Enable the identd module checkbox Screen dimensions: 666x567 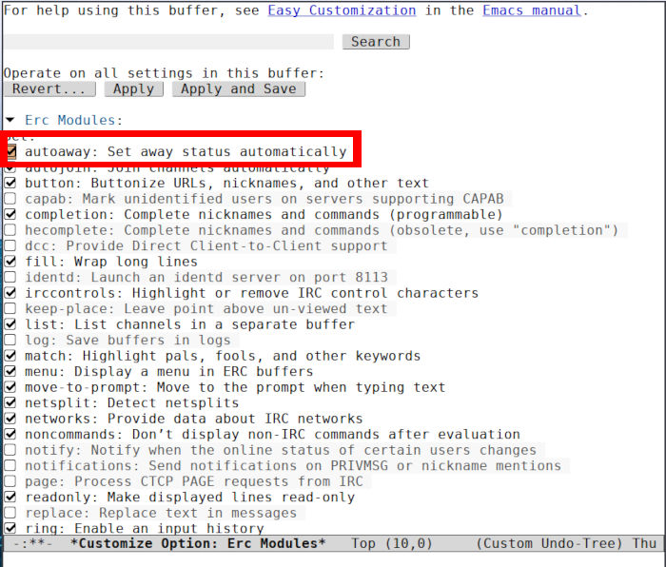(x=10, y=278)
